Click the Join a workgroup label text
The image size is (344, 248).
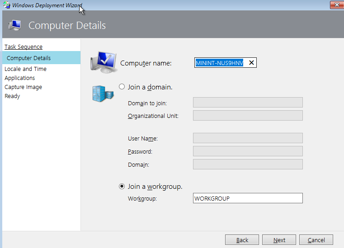pyautogui.click(x=155, y=187)
